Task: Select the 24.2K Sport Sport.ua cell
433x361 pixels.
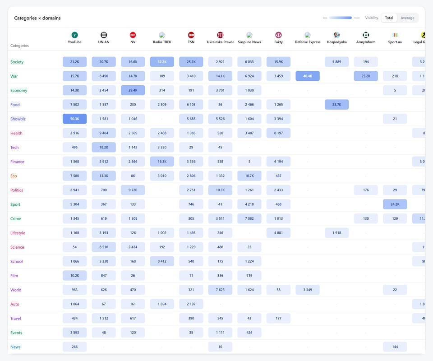Action: [x=395, y=204]
